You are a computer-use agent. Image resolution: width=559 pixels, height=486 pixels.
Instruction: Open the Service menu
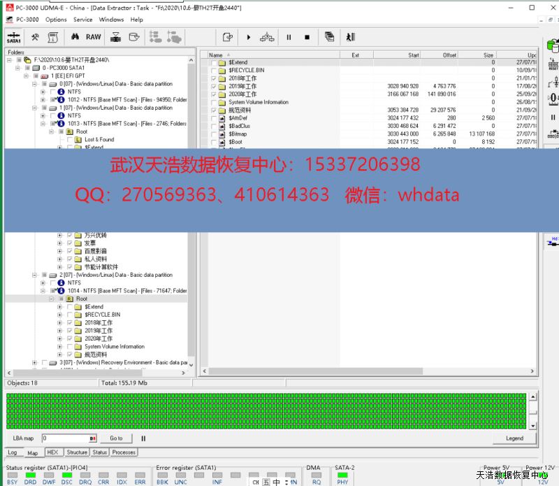click(82, 20)
